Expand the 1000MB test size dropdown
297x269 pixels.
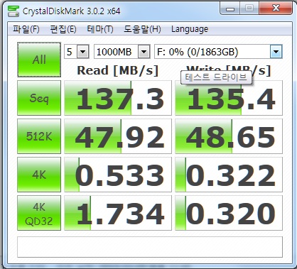(x=144, y=52)
